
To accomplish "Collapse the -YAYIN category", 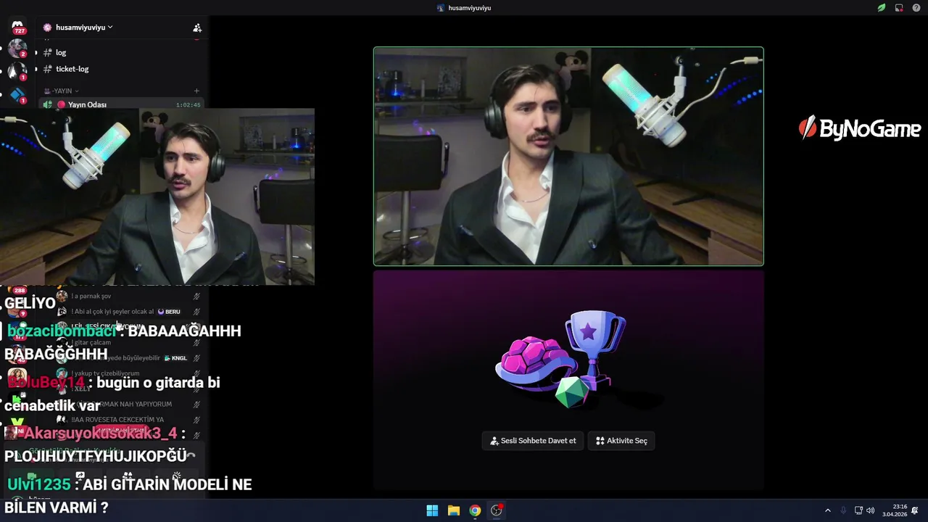I will tap(62, 91).
